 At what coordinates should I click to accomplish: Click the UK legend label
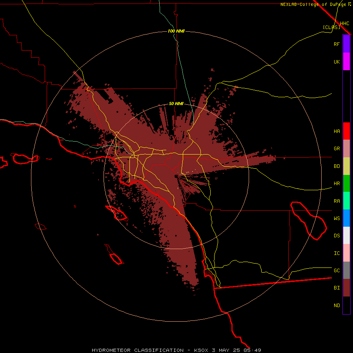(337, 62)
